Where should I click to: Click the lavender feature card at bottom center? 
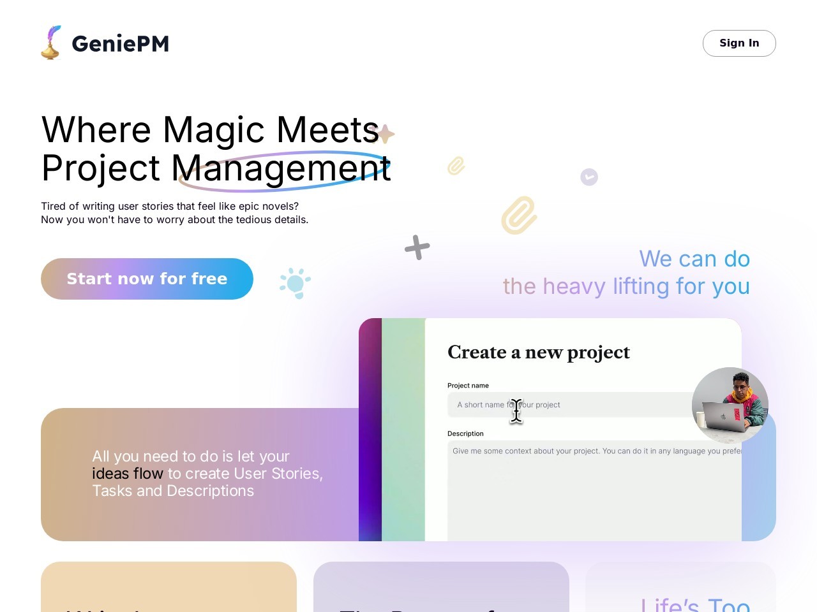pyautogui.click(x=441, y=586)
